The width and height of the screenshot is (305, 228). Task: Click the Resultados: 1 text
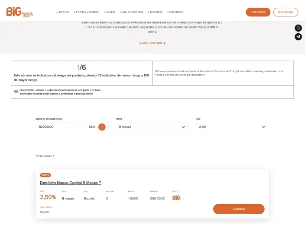point(45,156)
